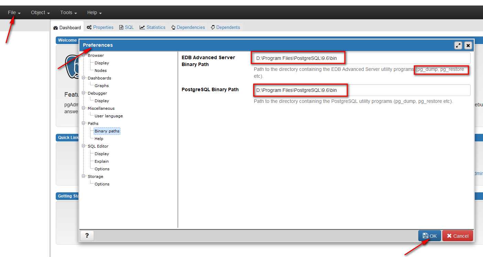Viewport: 483px width, 257px height.
Task: Select Options under Storage
Action: point(102,184)
